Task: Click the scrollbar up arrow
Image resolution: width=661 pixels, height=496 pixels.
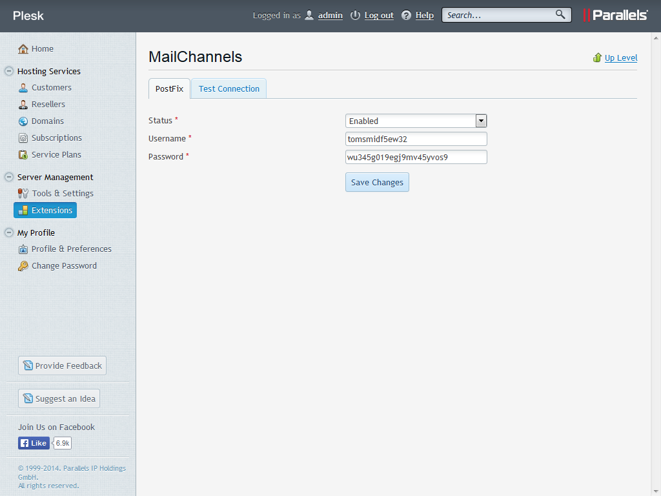Action: coord(656,38)
